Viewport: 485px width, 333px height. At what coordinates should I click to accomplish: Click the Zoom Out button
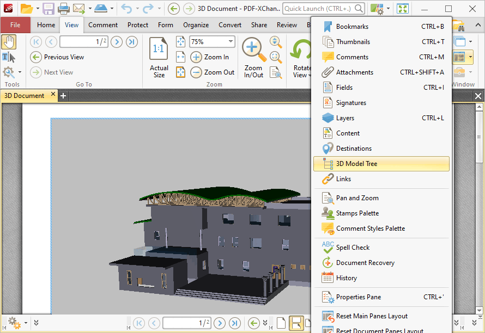click(x=212, y=72)
